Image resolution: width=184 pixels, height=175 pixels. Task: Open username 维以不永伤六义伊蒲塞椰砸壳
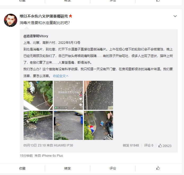(44, 16)
